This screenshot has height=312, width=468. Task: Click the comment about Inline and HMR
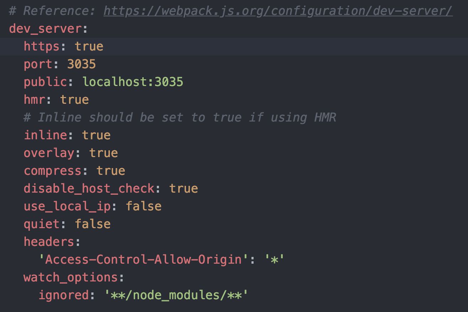point(180,118)
